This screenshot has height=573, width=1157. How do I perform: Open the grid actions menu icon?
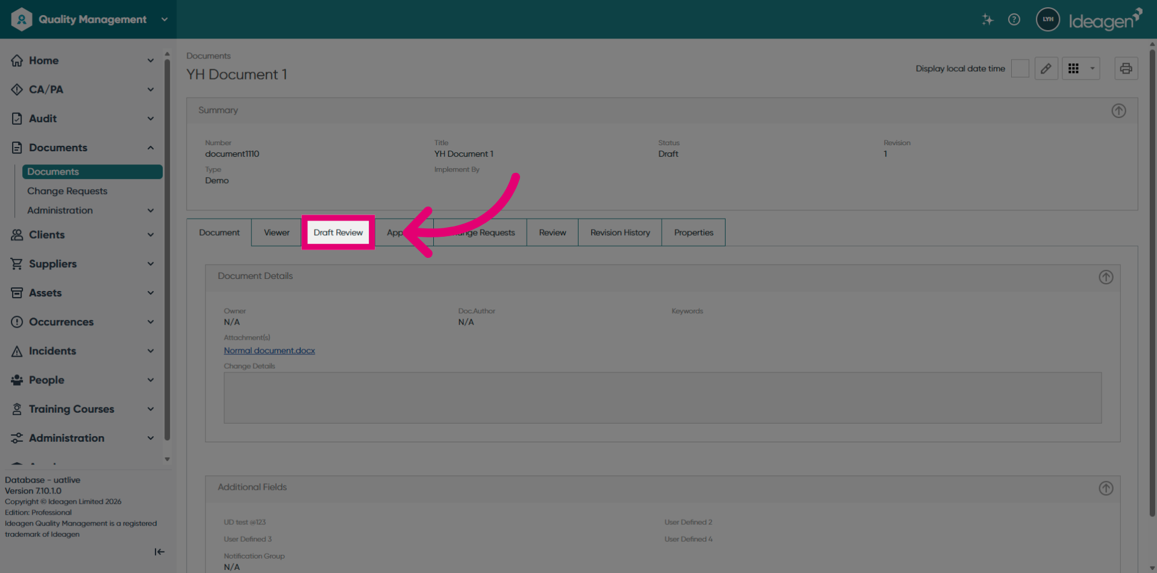click(x=1073, y=68)
